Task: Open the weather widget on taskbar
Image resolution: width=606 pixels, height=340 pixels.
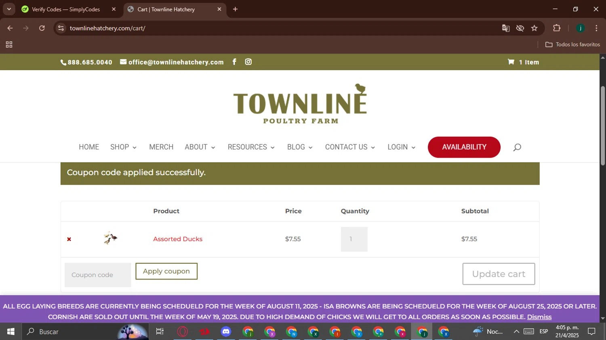Action: 488,332
